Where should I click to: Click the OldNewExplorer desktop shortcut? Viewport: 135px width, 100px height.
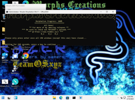click(15, 57)
